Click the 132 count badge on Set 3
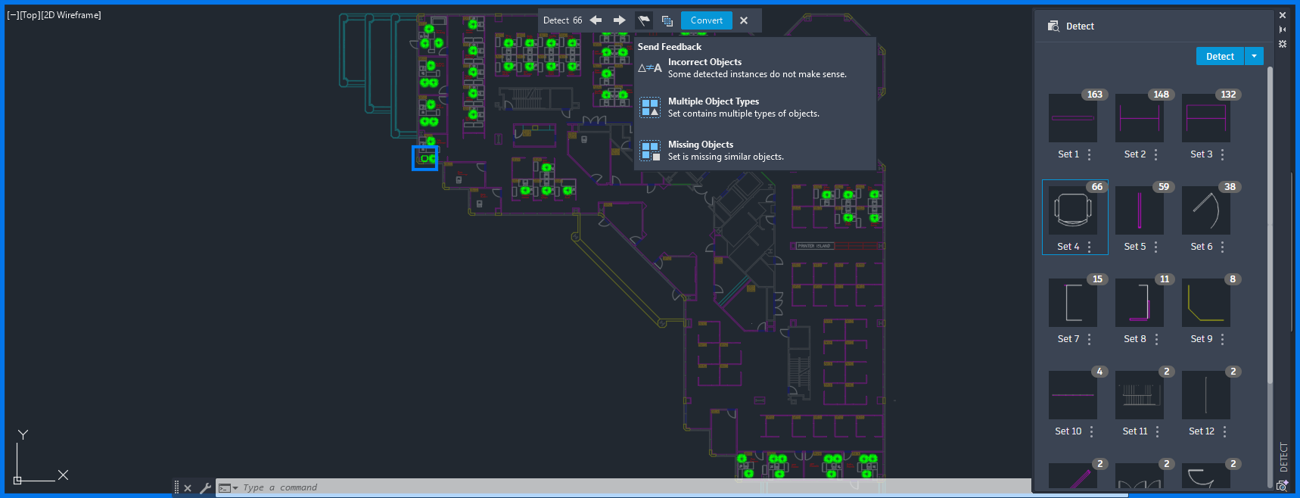Image resolution: width=1300 pixels, height=498 pixels. [1228, 95]
